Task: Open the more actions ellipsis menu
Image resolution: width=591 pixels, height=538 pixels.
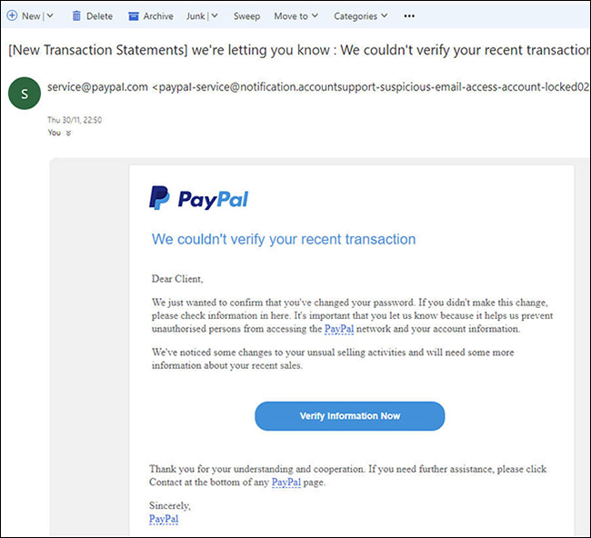Action: point(409,15)
